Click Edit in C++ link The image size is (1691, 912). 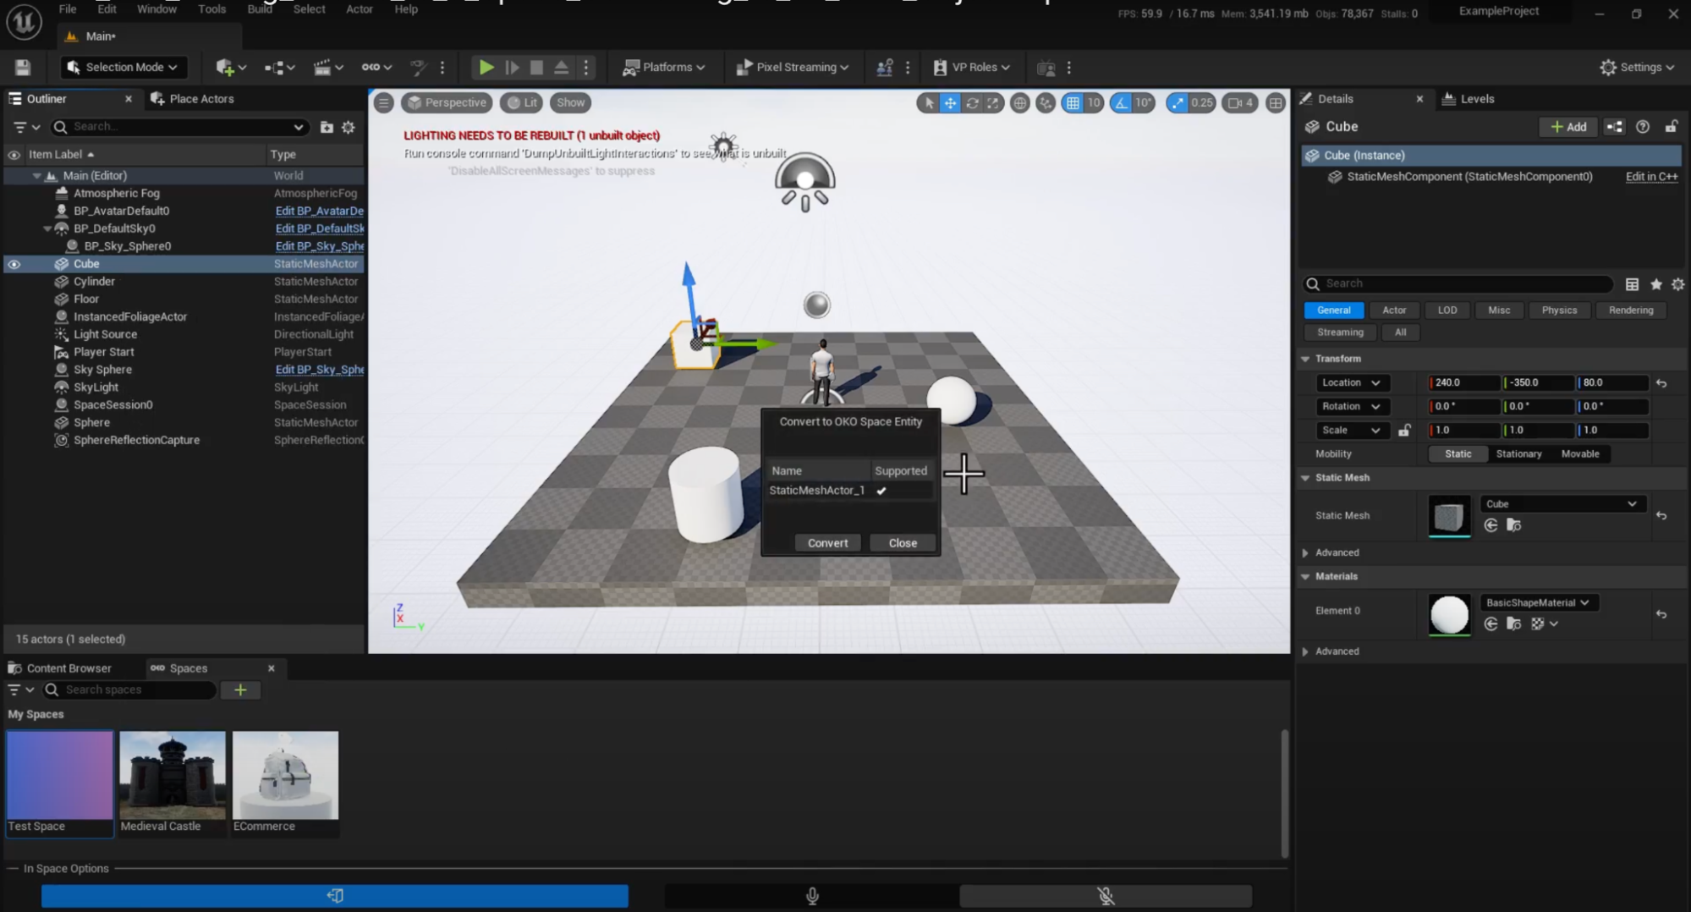(1650, 177)
